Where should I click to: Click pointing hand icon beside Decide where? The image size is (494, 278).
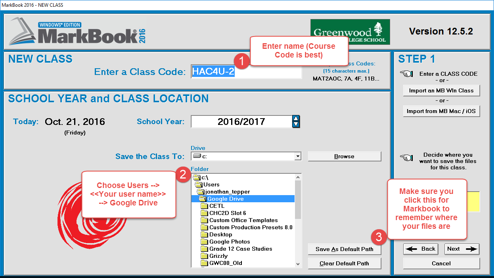point(406,157)
